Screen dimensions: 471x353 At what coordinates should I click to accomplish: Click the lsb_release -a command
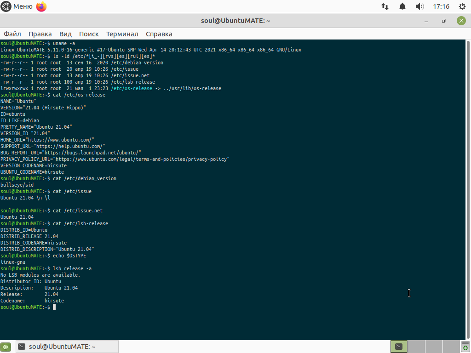coord(72,268)
